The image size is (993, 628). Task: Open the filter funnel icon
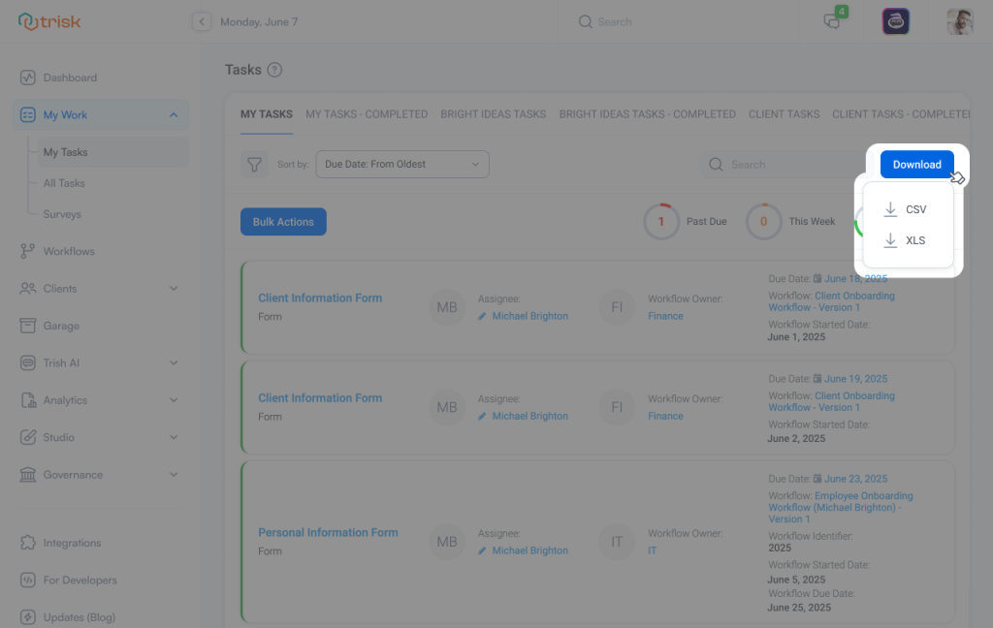coord(254,165)
